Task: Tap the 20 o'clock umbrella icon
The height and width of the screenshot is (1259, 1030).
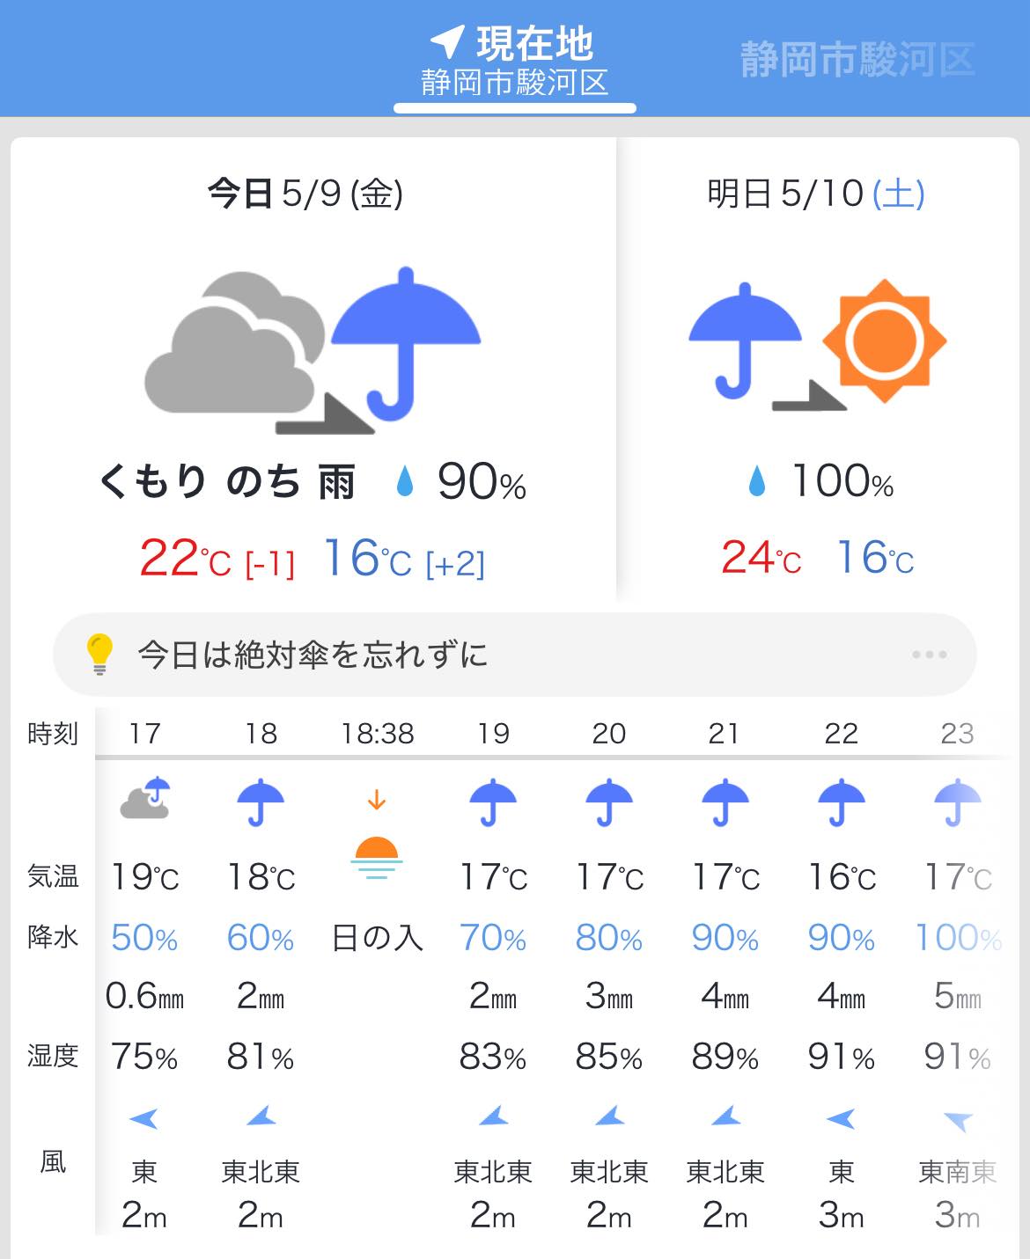Action: click(609, 802)
